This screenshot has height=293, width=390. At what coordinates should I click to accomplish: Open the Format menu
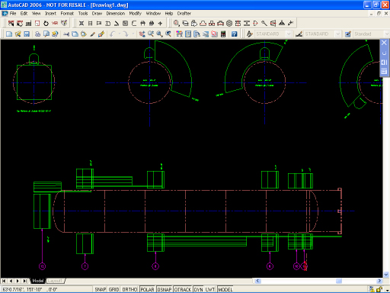67,13
